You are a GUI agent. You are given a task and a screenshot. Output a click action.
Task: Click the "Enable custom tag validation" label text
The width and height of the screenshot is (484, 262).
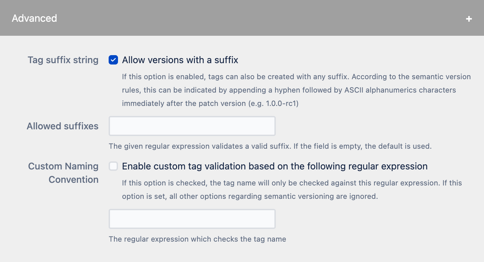coord(274,166)
